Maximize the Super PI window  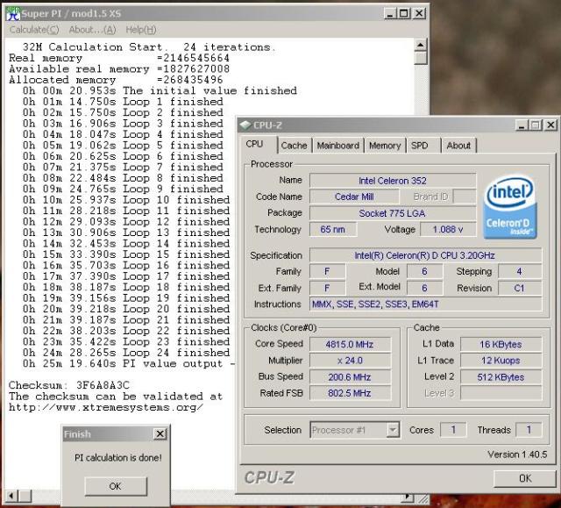click(404, 14)
